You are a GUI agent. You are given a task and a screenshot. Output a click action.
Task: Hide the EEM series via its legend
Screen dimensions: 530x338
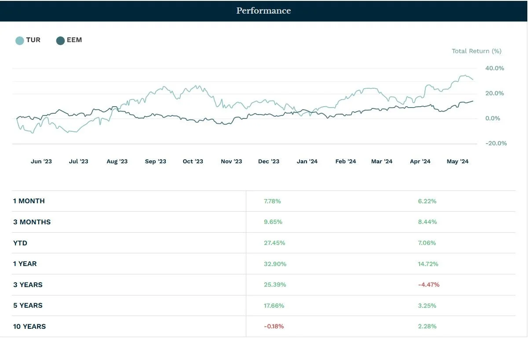pyautogui.click(x=60, y=40)
